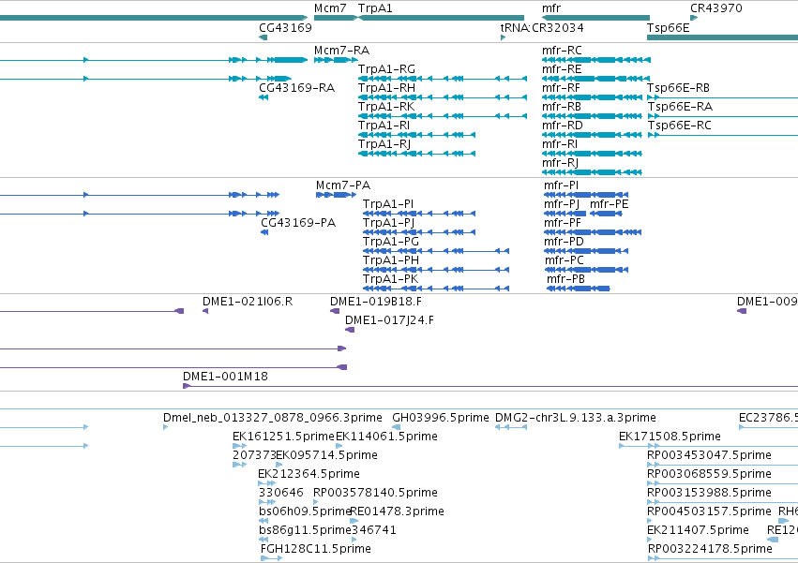Viewport: 798px width, 563px height.
Task: Click the CR43970 gene label
Action: pyautogui.click(x=716, y=8)
